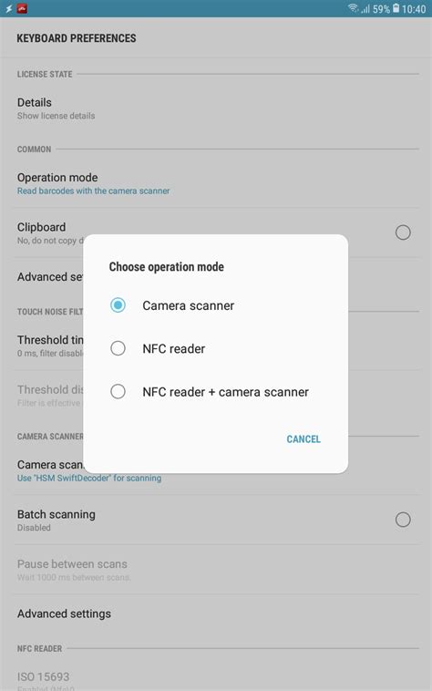Open the Pause between scans setting
The image size is (432, 691).
[x=216, y=570]
